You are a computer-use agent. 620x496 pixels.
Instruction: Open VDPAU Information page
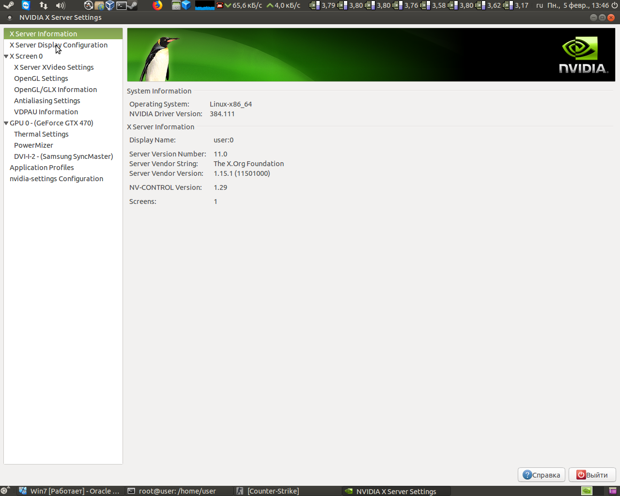pyautogui.click(x=46, y=112)
